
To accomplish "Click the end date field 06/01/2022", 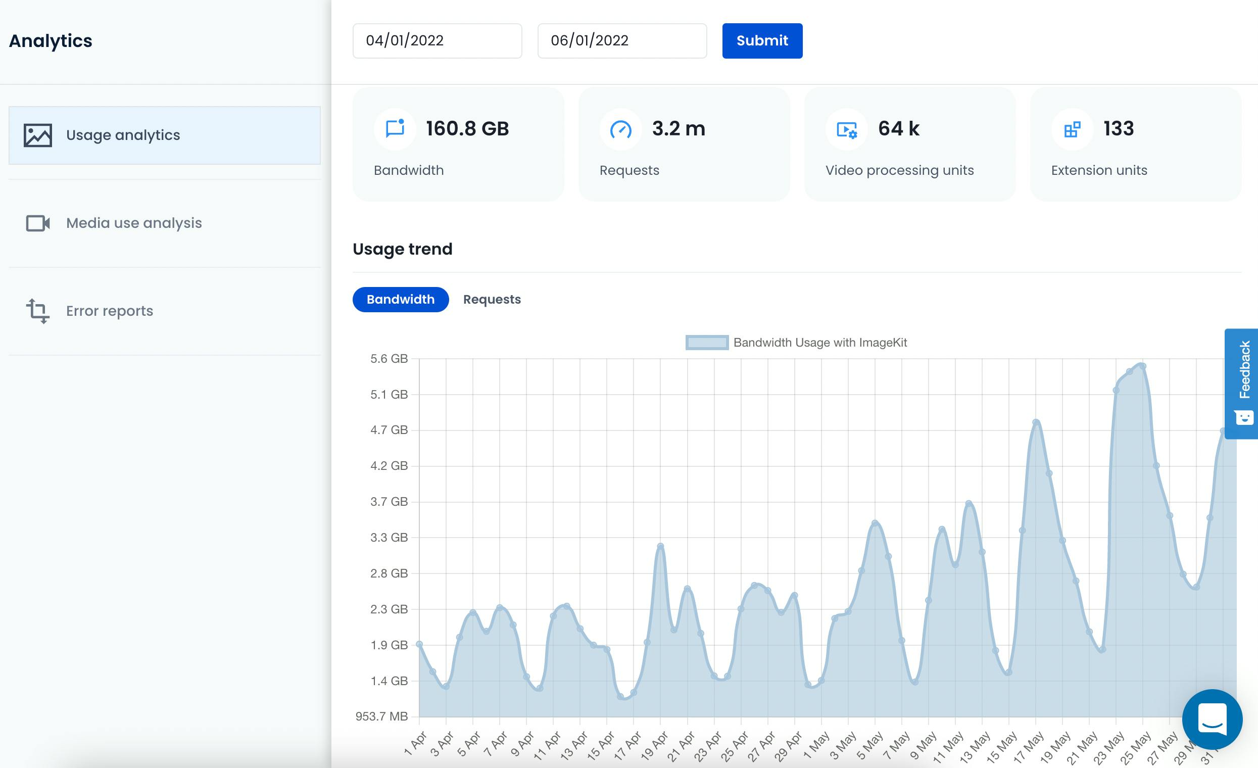I will click(622, 41).
